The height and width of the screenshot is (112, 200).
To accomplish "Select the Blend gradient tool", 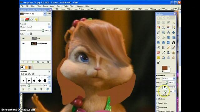I will coord(163,48).
